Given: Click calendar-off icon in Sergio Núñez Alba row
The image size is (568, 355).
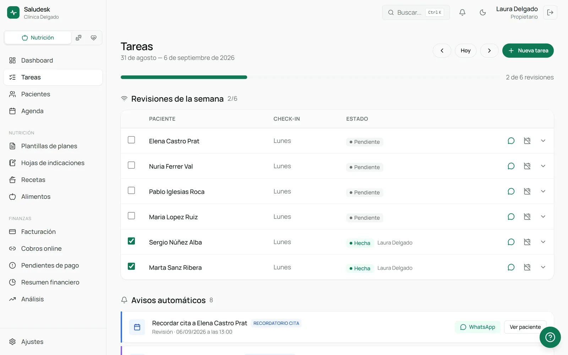Looking at the screenshot, I should 527,242.
